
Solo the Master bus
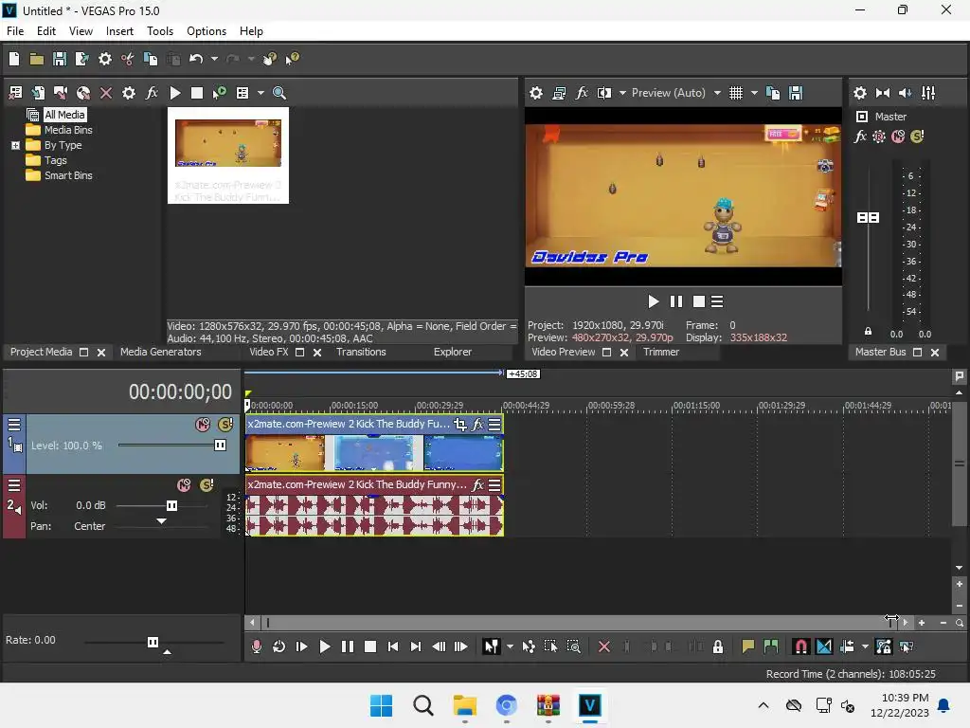[x=917, y=136]
